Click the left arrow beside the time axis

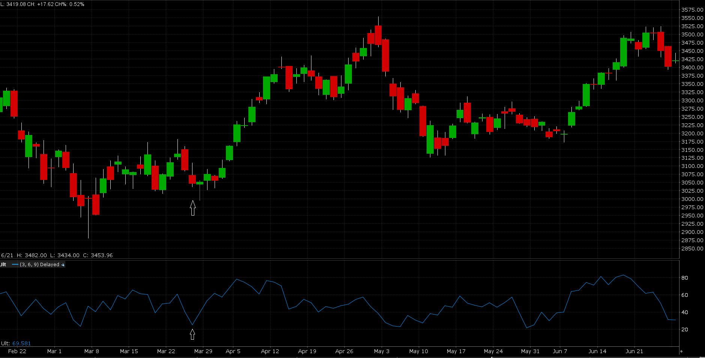(x=681, y=351)
